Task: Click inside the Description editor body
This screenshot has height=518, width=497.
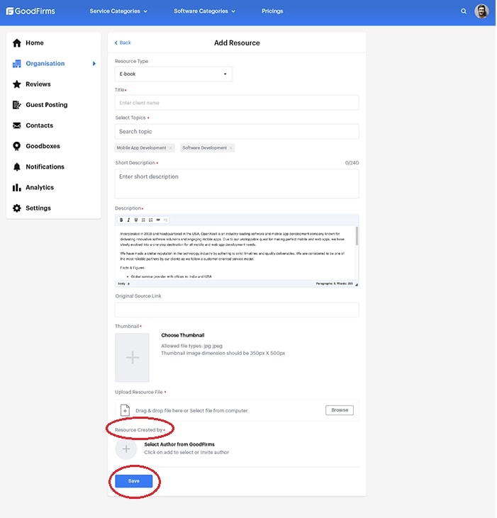Action: click(x=235, y=253)
